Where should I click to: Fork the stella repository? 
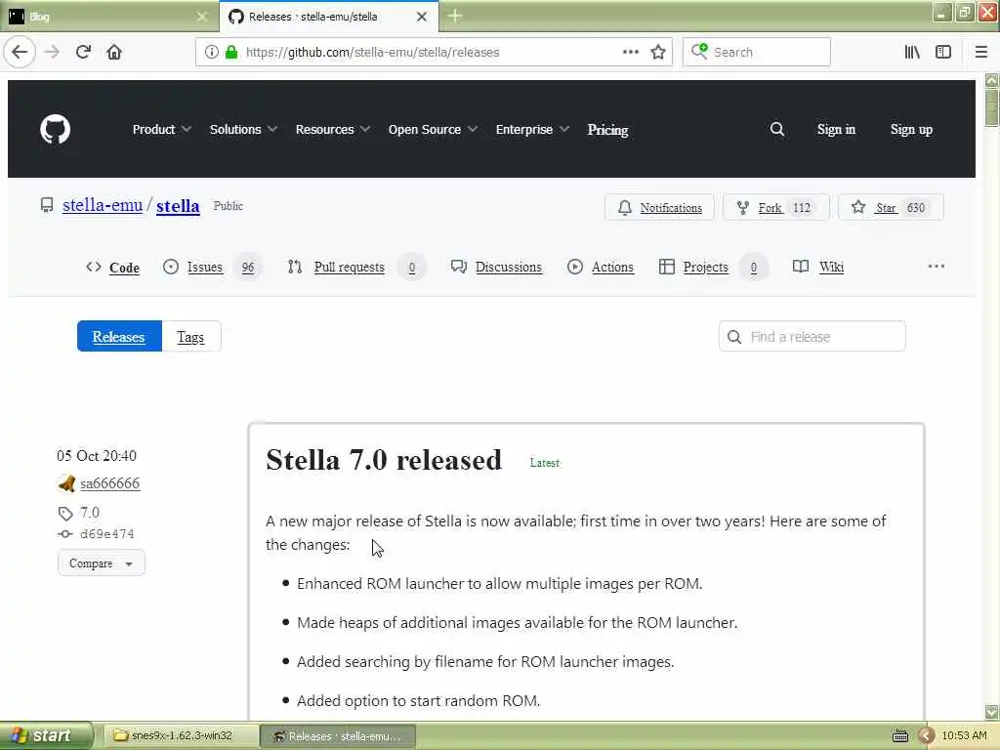tap(776, 207)
